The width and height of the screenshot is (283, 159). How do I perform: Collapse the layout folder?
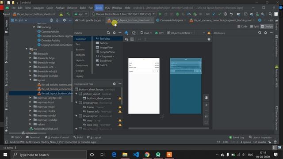(x=31, y=80)
